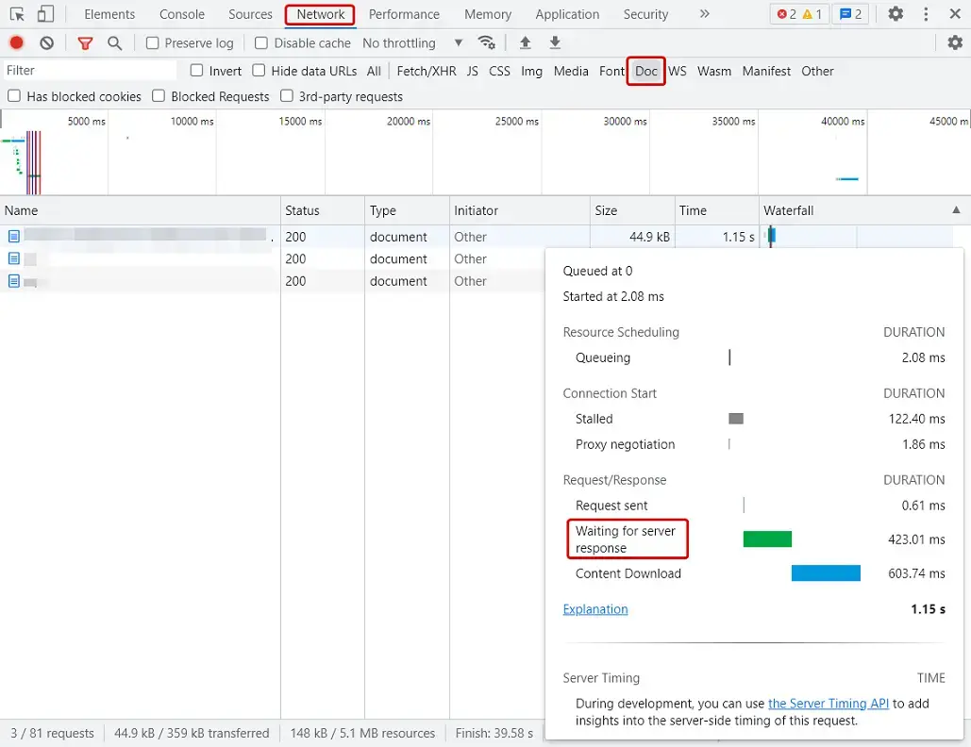This screenshot has width=971, height=747.
Task: Activate the inspect element picker icon
Action: click(17, 13)
